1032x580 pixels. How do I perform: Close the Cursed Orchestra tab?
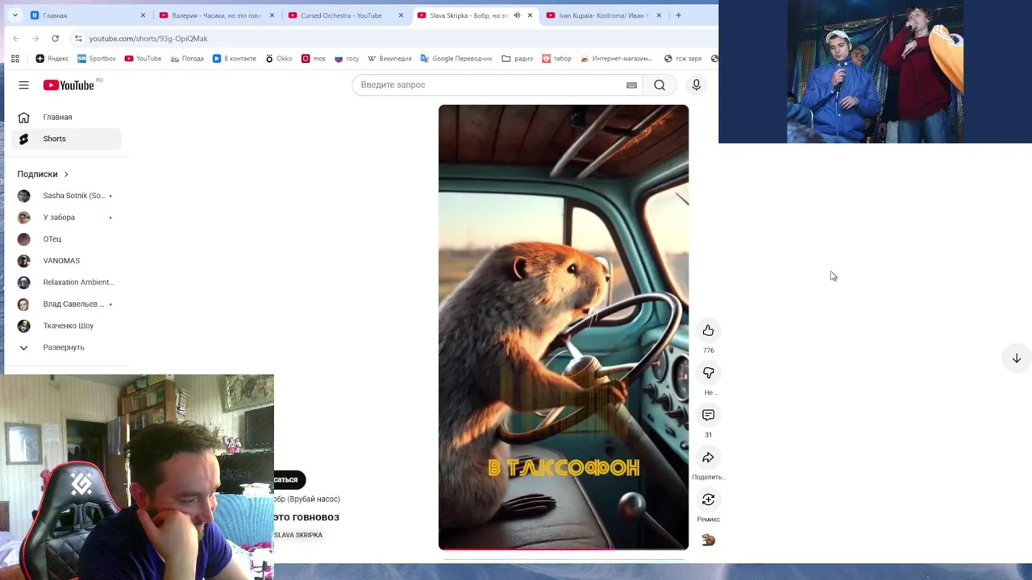[401, 15]
